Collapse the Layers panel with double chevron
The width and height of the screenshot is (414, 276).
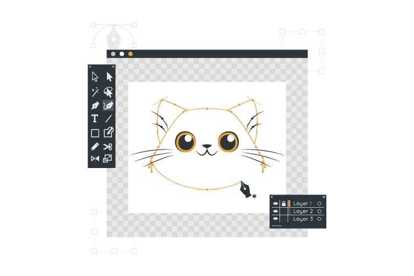click(x=324, y=197)
